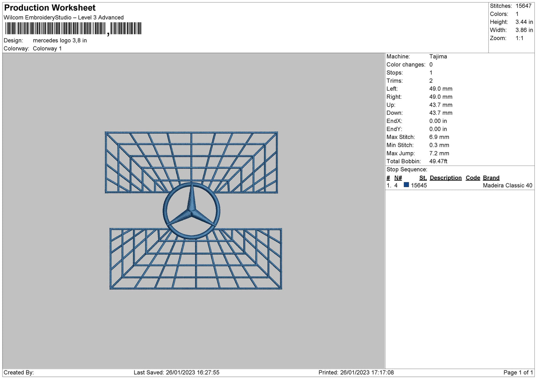Image resolution: width=537 pixels, height=379 pixels.
Task: Click the barcode below the software name
Action: [x=73, y=29]
